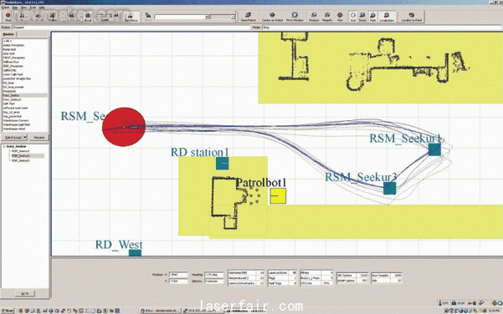Click the Go To button

tap(25, 293)
